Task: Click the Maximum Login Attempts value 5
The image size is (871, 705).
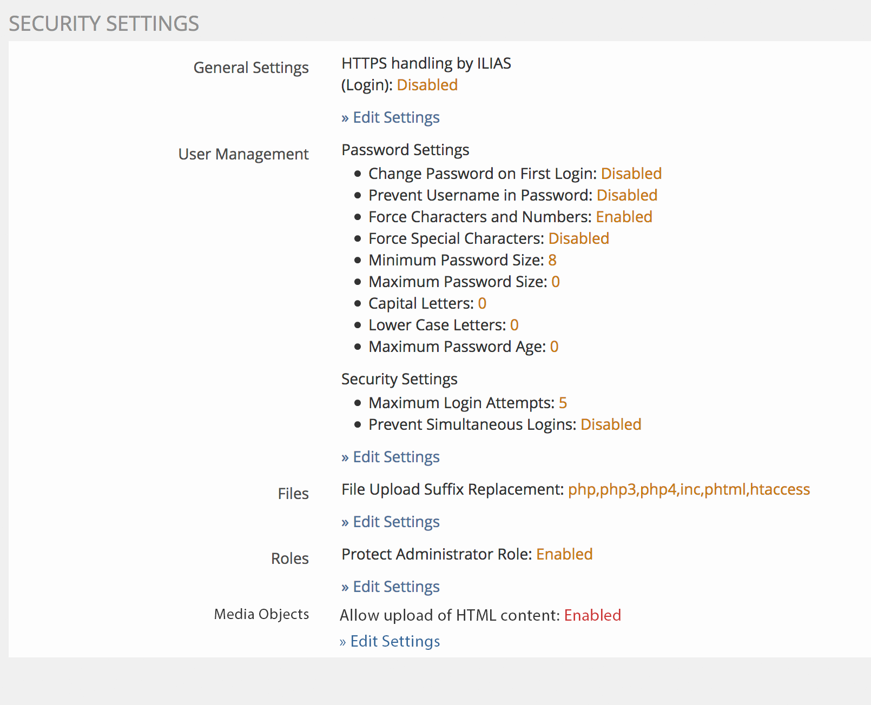Action: [x=563, y=403]
